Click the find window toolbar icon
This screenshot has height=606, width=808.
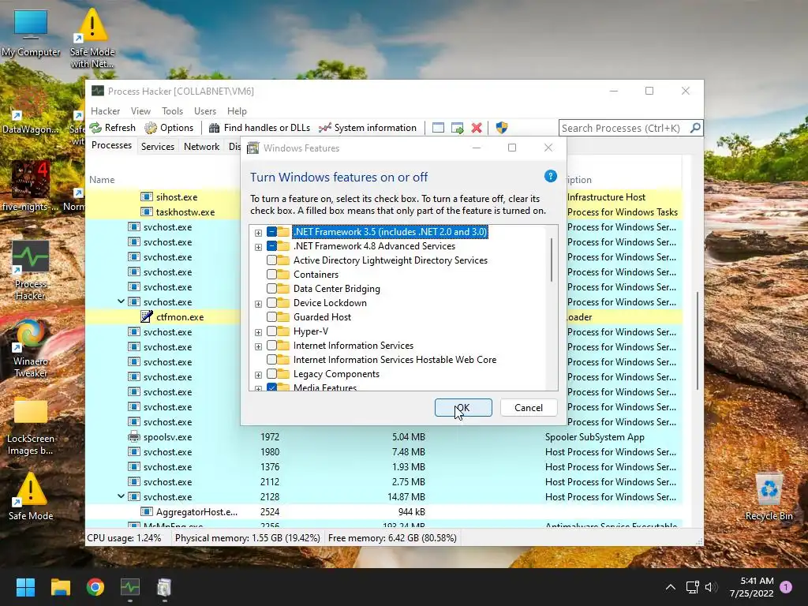pos(438,128)
